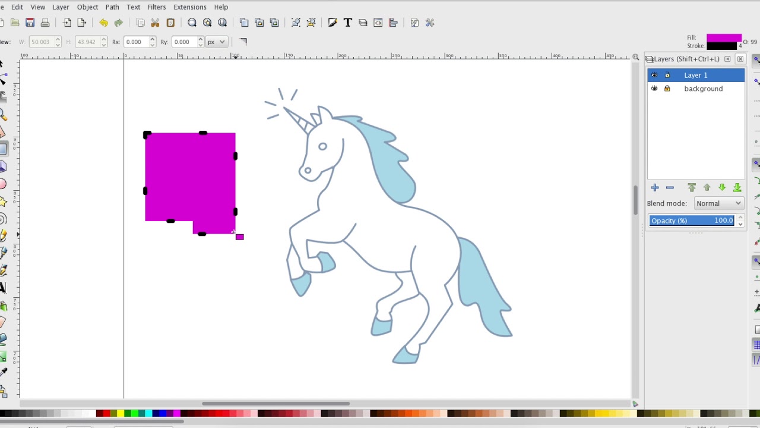Viewport: 760px width, 428px height.
Task: Redo the last undone action
Action: tap(119, 23)
